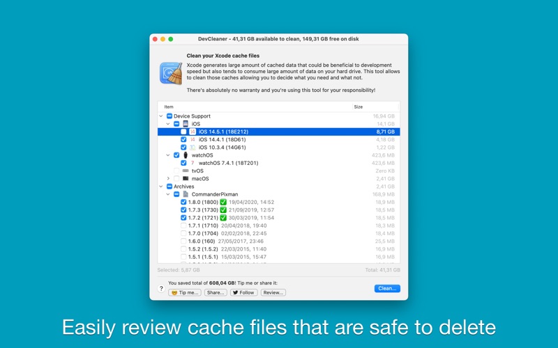Uncheck the watchOS 7.4.1 (18T201) checkbox
This screenshot has width=558, height=348.
[x=183, y=163]
